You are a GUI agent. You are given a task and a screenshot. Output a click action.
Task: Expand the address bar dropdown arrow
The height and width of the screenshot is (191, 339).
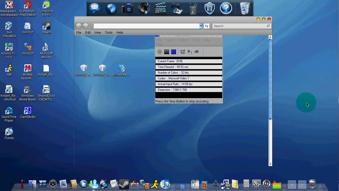coord(201,26)
